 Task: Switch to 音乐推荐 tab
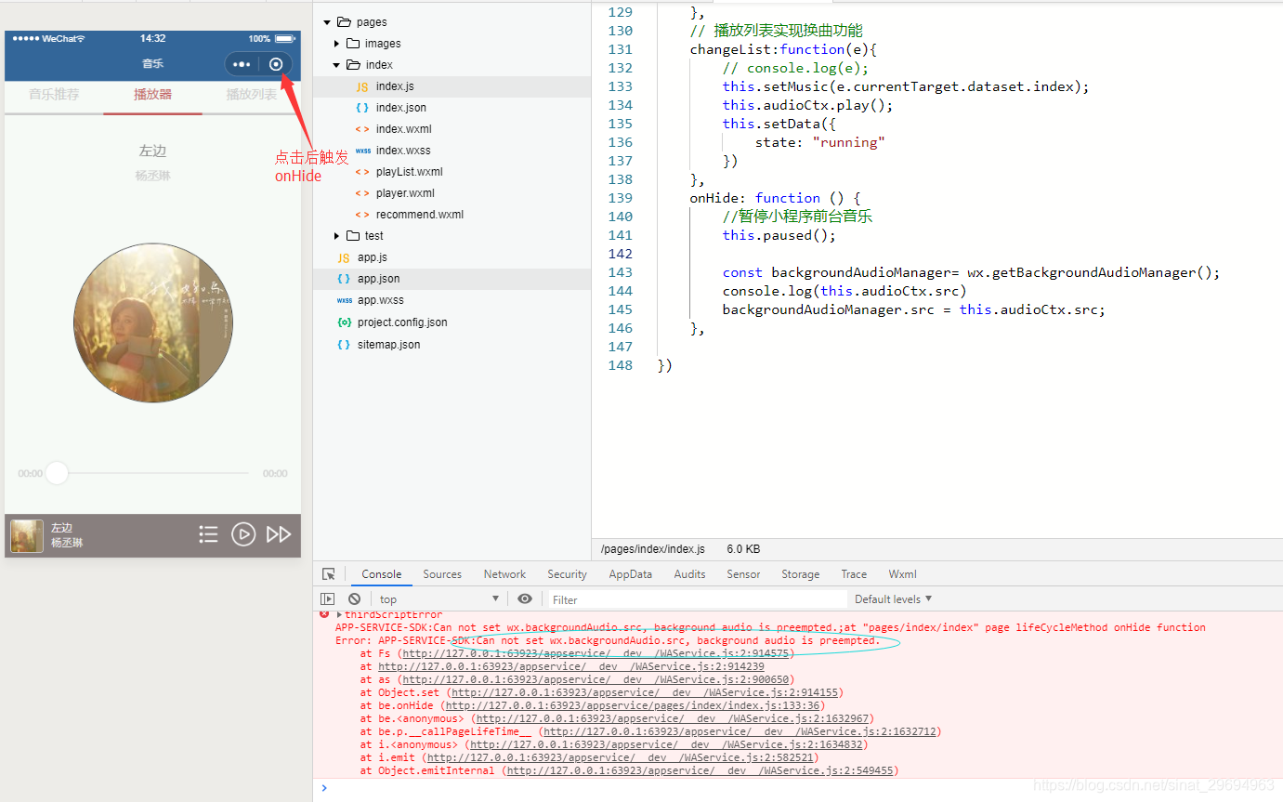click(x=54, y=95)
